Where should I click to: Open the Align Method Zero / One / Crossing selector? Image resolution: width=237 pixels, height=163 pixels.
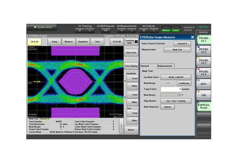176,101
